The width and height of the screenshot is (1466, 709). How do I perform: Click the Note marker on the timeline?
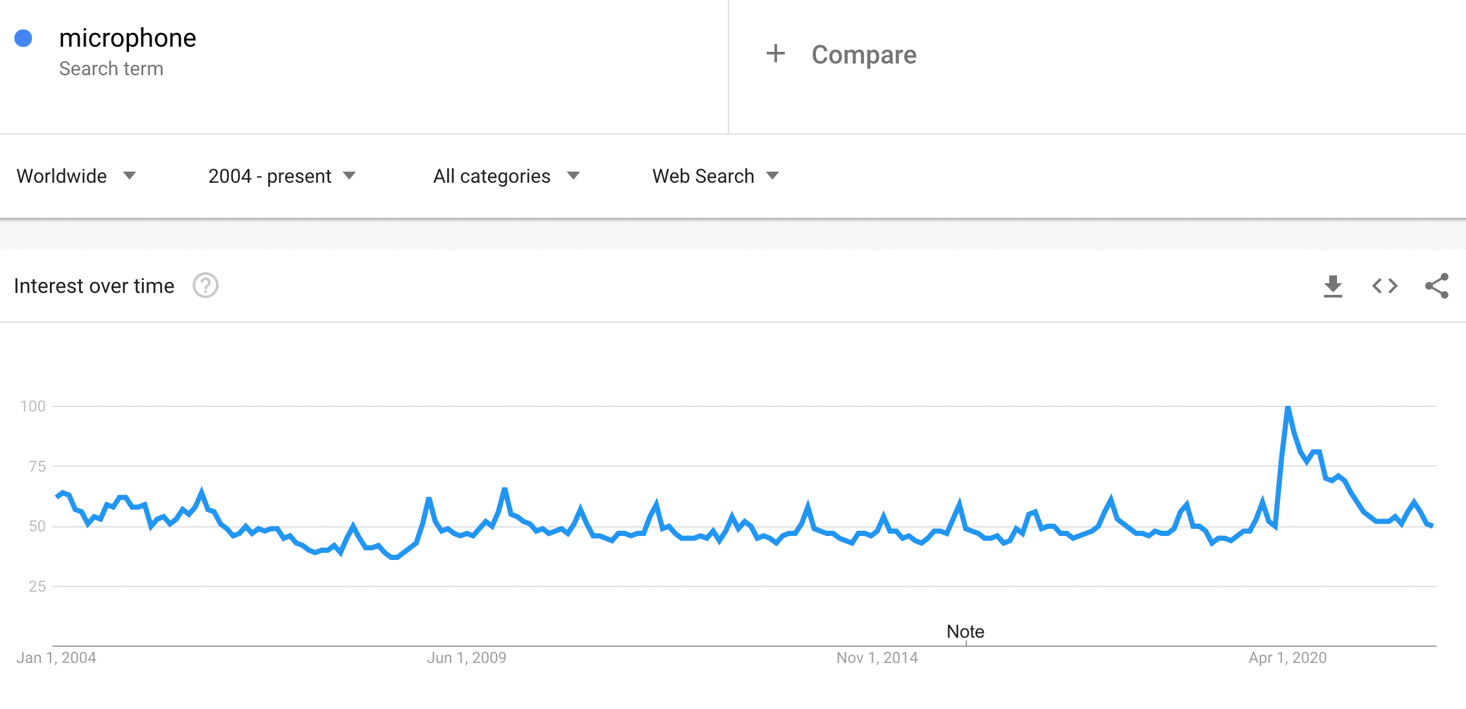coord(965,631)
